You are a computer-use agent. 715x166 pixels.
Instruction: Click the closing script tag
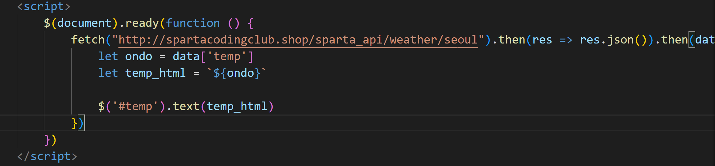coord(47,156)
